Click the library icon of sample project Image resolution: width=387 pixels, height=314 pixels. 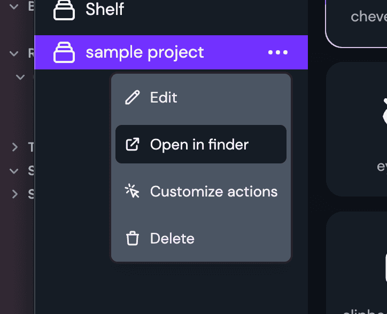pos(64,52)
